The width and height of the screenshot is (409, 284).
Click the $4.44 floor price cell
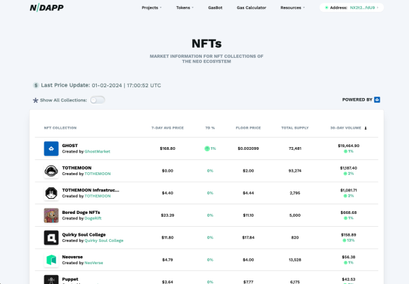click(248, 193)
